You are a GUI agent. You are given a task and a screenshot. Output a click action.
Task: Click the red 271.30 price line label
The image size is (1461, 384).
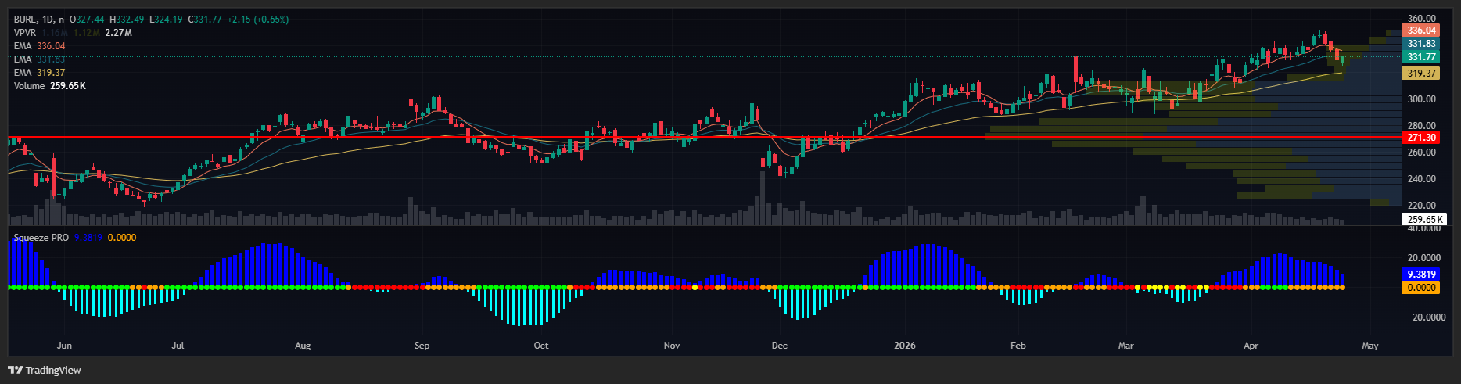(x=1421, y=138)
